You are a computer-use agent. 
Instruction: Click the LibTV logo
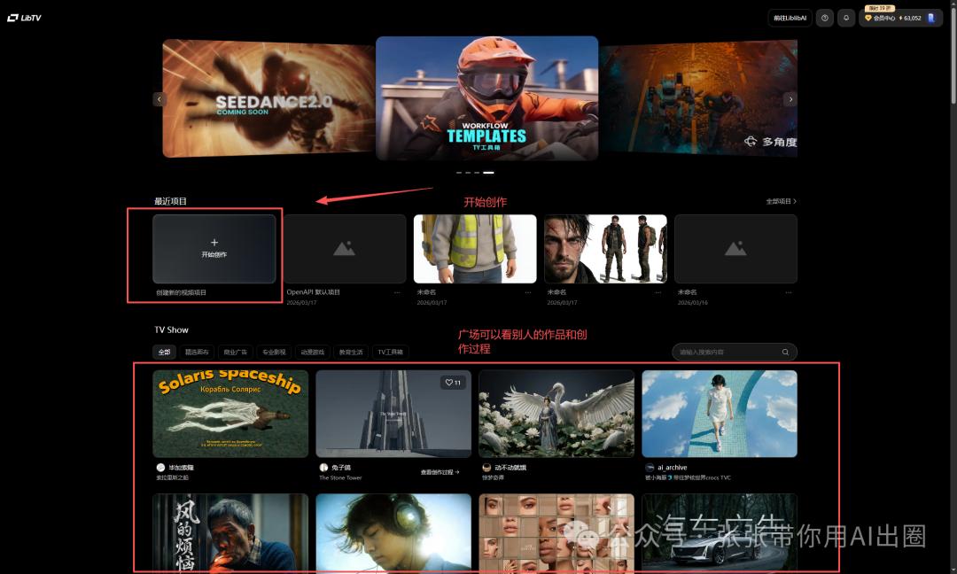pos(26,18)
